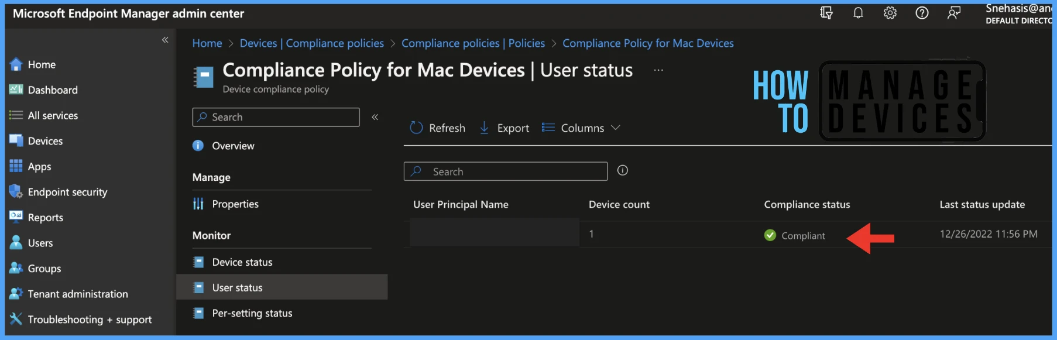
Task: Click the Home breadcrumb link
Action: coord(207,43)
